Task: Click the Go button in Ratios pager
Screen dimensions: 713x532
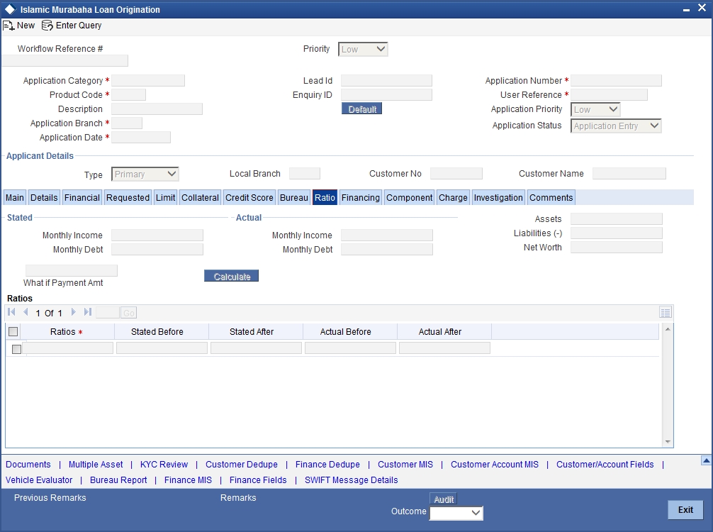Action: (x=129, y=313)
